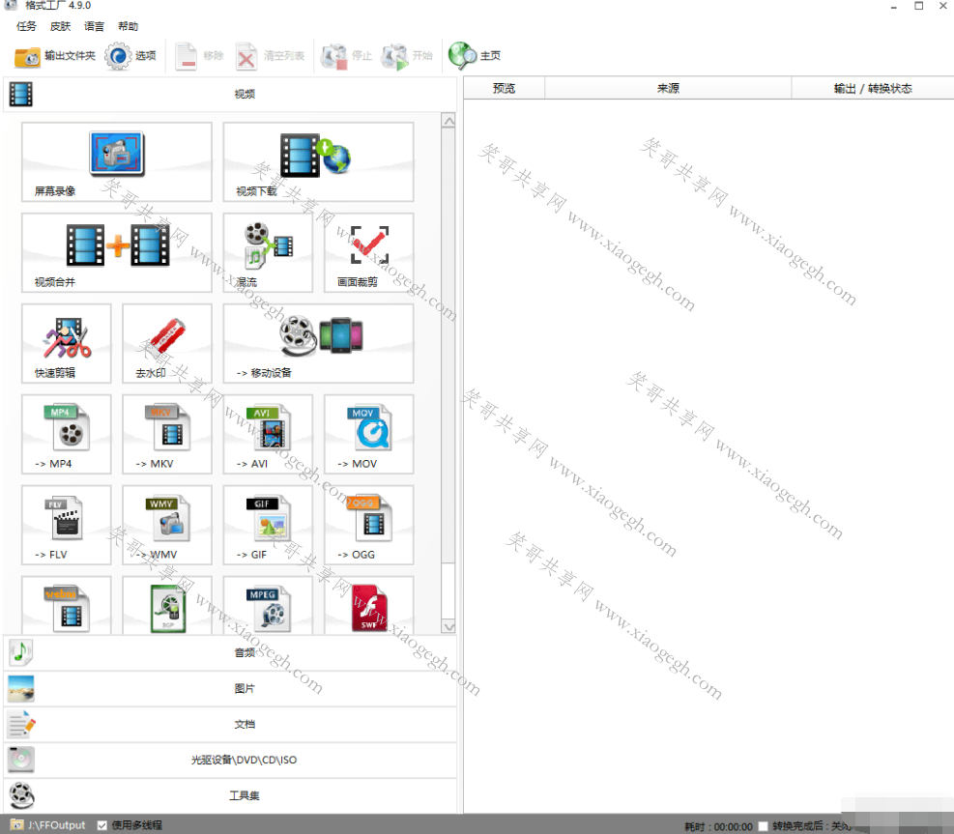Choose the 移动设备 mobile device converter
The height and width of the screenshot is (834, 954).
coord(318,343)
